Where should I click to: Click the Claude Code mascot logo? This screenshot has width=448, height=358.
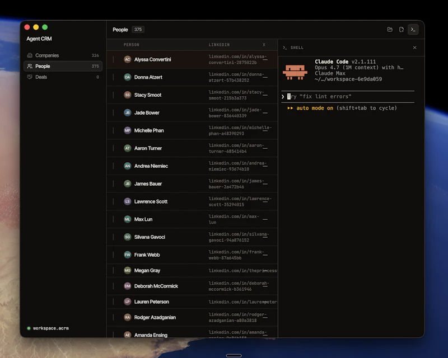pyautogui.click(x=295, y=72)
